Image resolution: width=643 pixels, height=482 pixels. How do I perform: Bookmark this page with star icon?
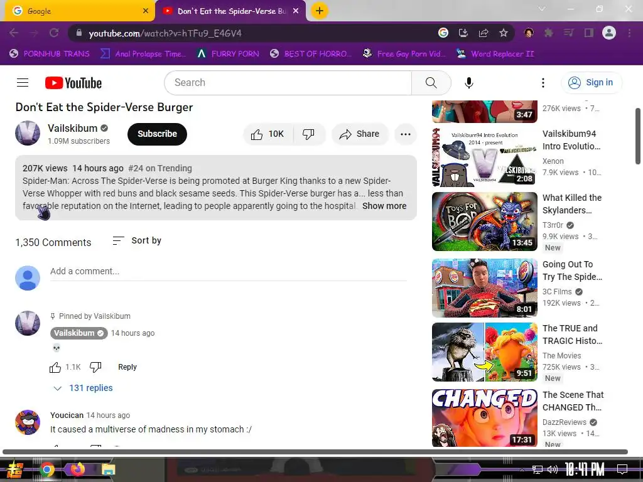[x=504, y=33]
